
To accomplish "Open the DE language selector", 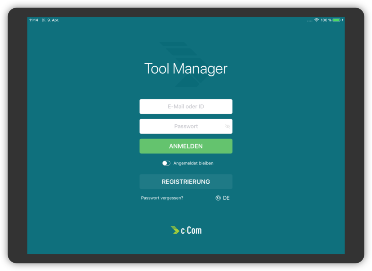I will tap(226, 198).
